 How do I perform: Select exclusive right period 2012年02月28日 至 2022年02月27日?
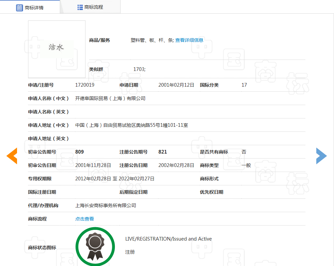click(x=115, y=179)
